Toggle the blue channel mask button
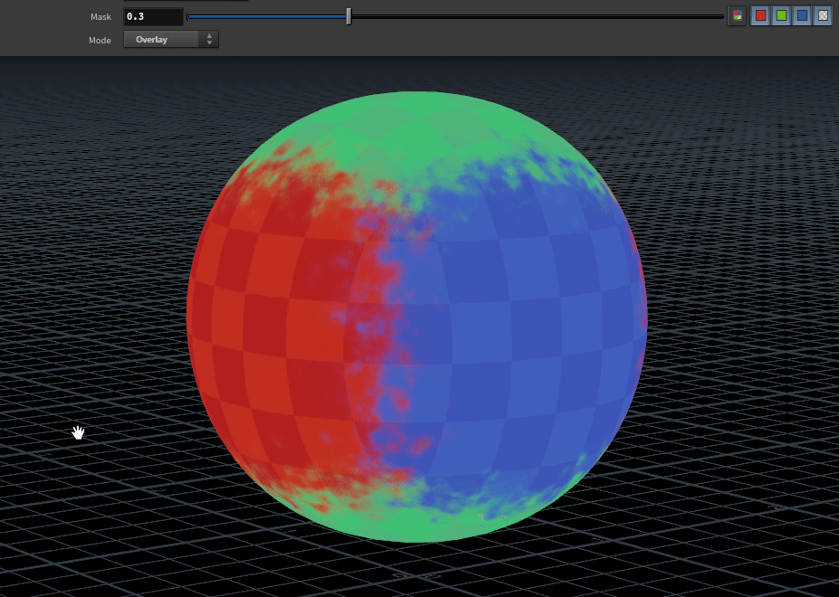 coord(802,16)
